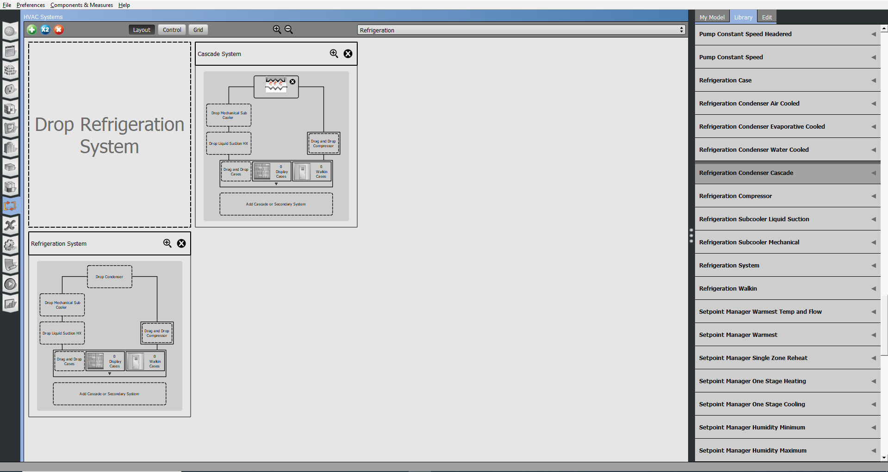Select the Refrigeration Condenser Cascade item
This screenshot has width=888, height=472.
click(787, 173)
